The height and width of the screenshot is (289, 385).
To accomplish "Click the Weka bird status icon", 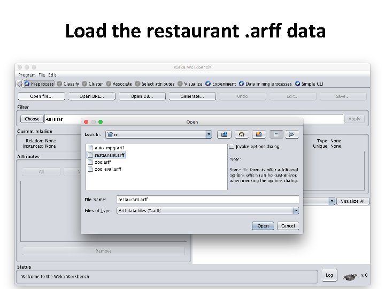I will [350, 277].
